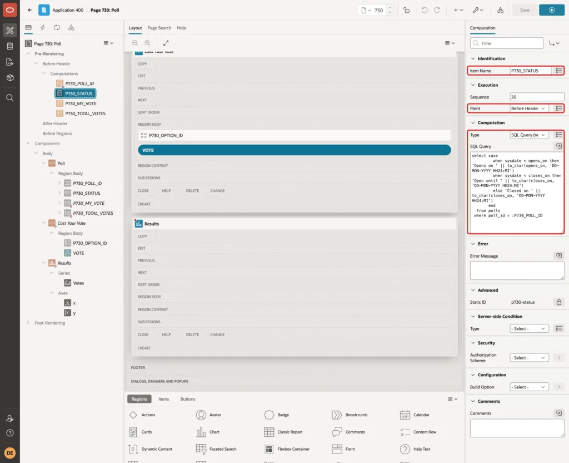Select P730_MY_VOTE computation in tree
Viewport: 569px width, 463px height.
(81, 104)
